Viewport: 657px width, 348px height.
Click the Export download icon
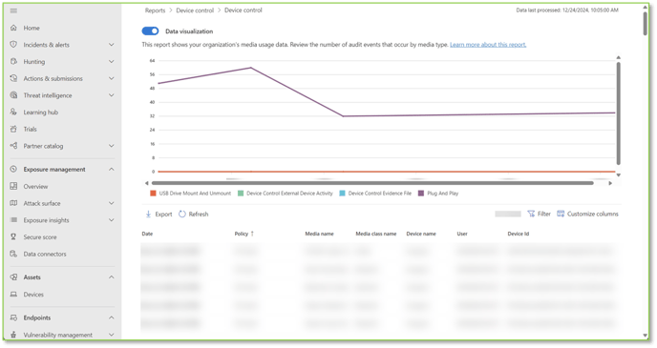tap(148, 215)
